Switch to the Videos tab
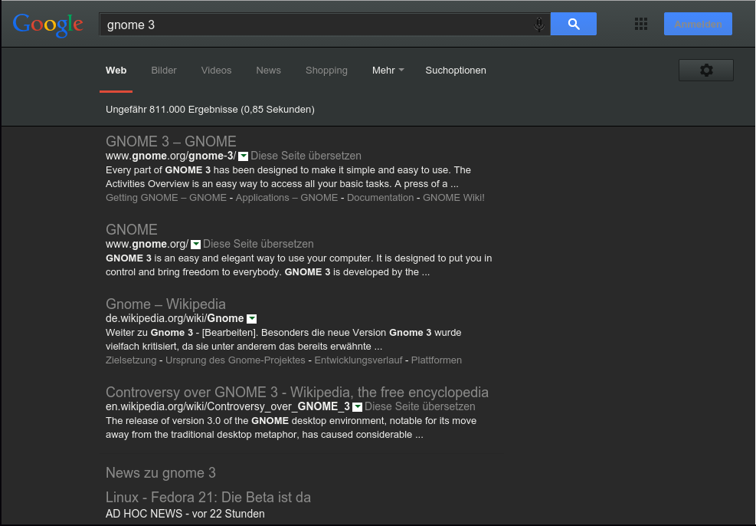 [x=216, y=71]
